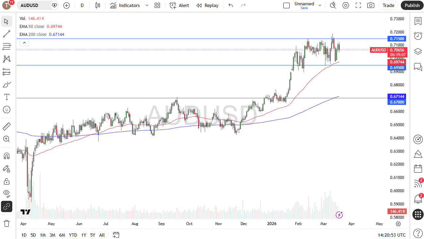
Task: Select the Trend Line drawing tool
Action: click(7, 34)
